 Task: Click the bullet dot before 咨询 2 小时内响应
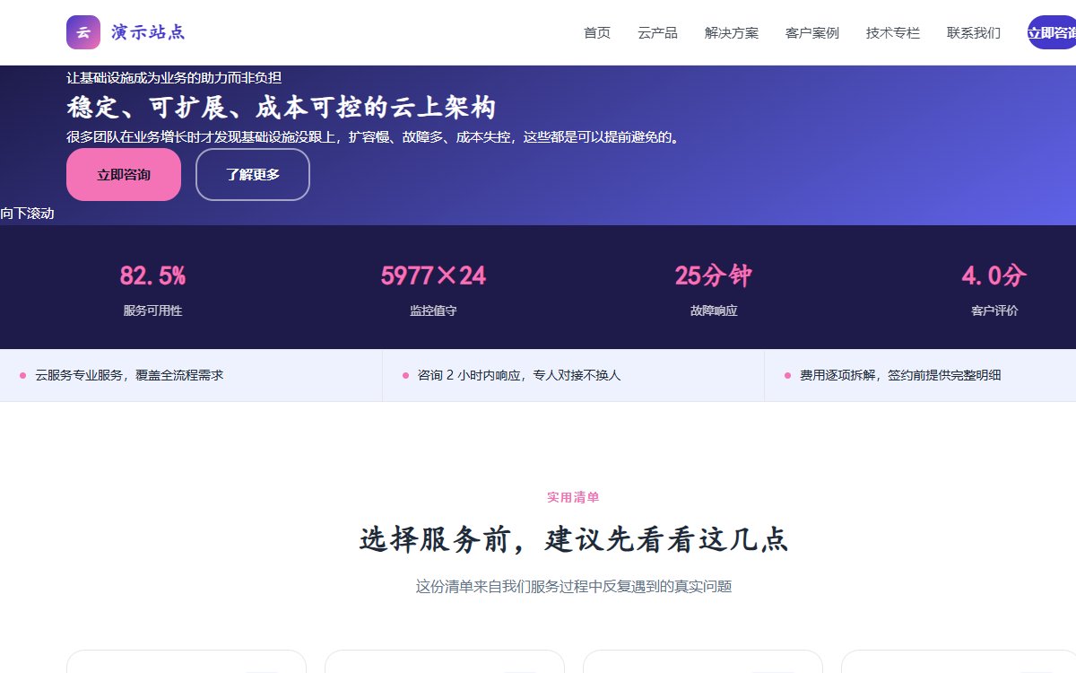[405, 376]
